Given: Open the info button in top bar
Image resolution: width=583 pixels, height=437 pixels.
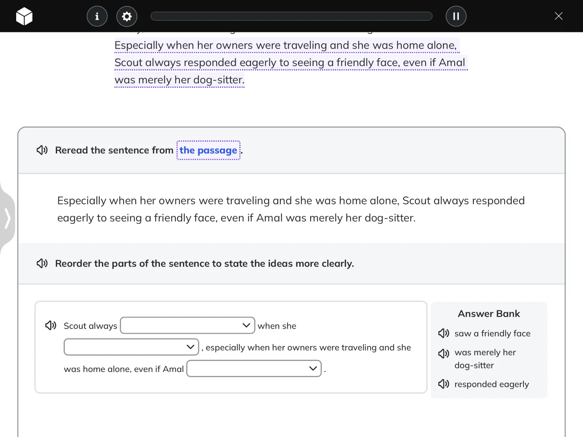Looking at the screenshot, I should (97, 16).
